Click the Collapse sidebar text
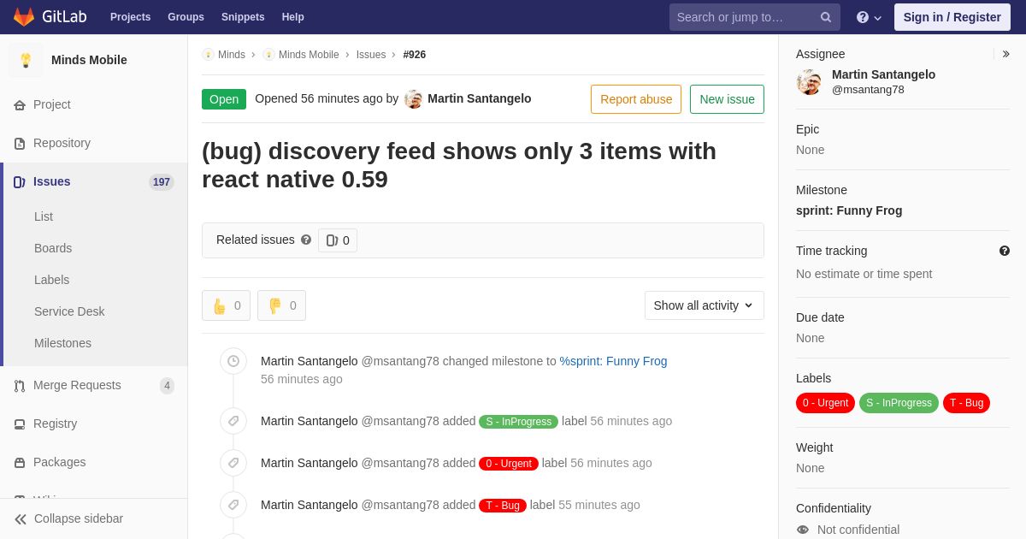1026x539 pixels. (x=79, y=518)
